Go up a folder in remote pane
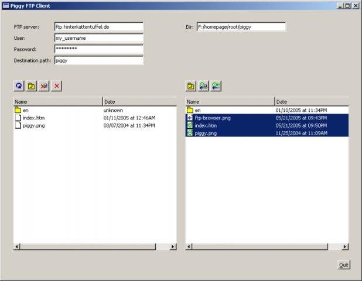 32,86
